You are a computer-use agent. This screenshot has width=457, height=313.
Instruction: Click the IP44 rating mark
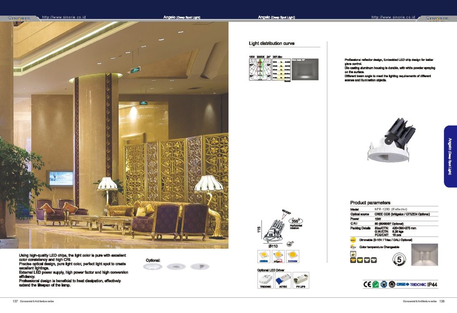coord(432,284)
